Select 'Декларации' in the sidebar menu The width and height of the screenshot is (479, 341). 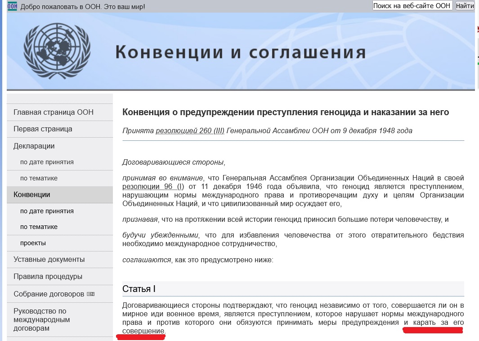(x=34, y=146)
